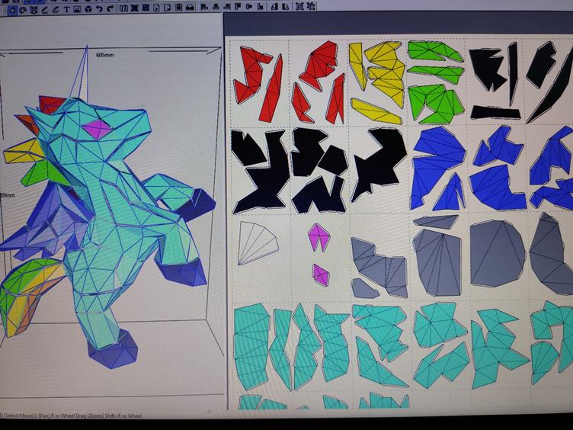Pick the Join/Disjoin Face tool
573x430 pixels.
pyautogui.click(x=34, y=10)
